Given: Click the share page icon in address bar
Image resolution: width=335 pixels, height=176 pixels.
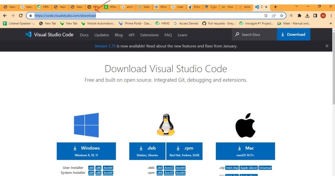Looking at the screenshot, I should tap(274, 16).
